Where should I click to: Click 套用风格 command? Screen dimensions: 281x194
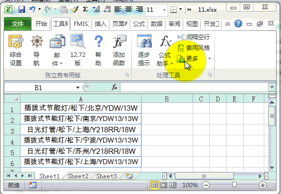point(193,48)
